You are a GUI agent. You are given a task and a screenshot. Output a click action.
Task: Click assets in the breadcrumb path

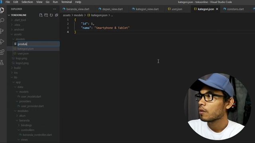click(67, 15)
